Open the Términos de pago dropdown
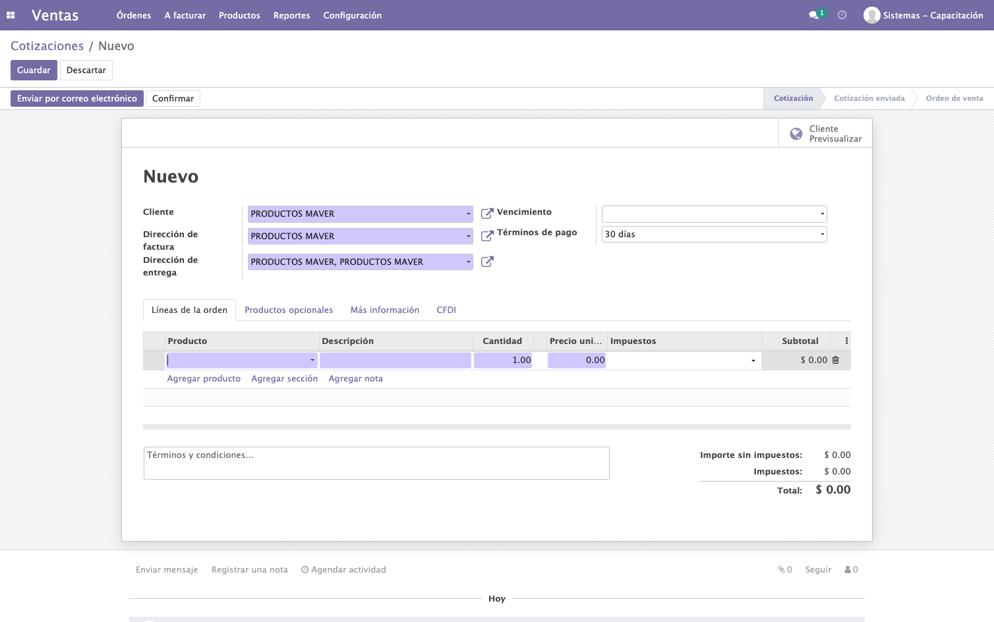Viewport: 994px width, 622px height. pyautogui.click(x=822, y=235)
